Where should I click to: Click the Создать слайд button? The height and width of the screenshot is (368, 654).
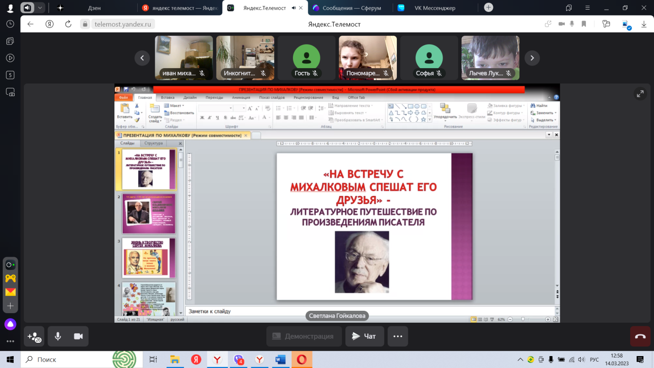(155, 113)
